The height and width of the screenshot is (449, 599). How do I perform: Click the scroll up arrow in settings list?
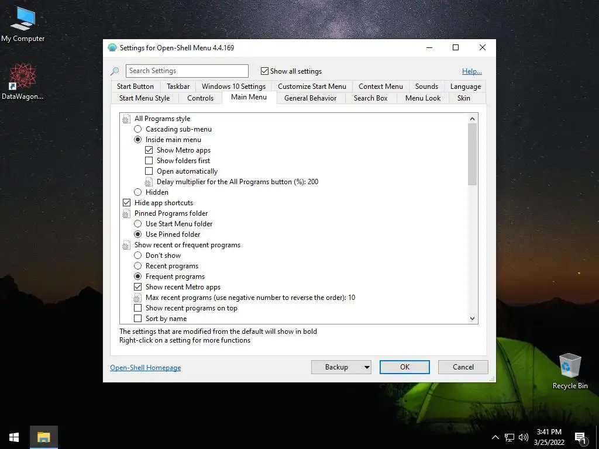[472, 119]
